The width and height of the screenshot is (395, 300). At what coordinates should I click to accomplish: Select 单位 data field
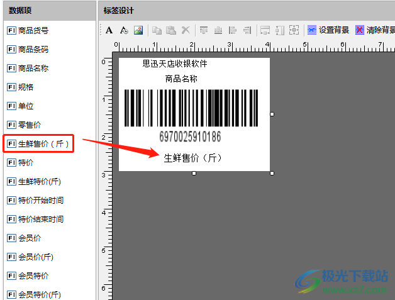(x=20, y=106)
